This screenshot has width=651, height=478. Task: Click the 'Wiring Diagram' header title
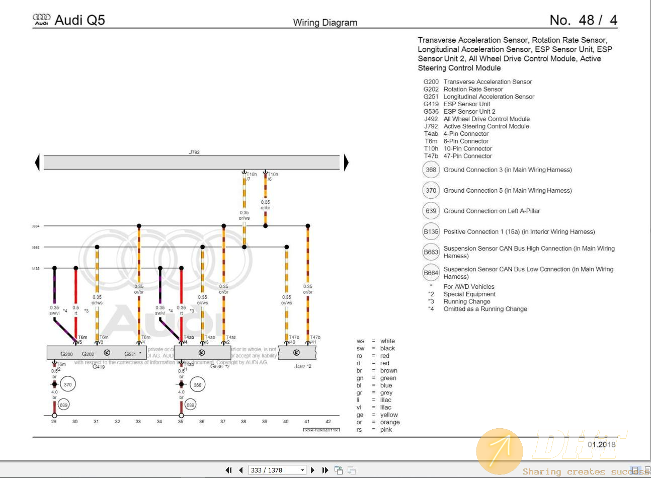(x=325, y=23)
